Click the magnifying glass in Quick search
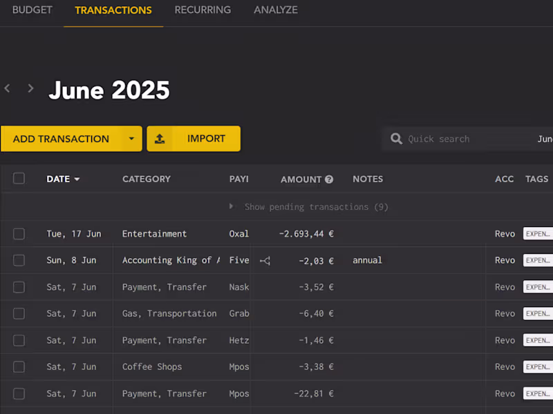 tap(396, 139)
